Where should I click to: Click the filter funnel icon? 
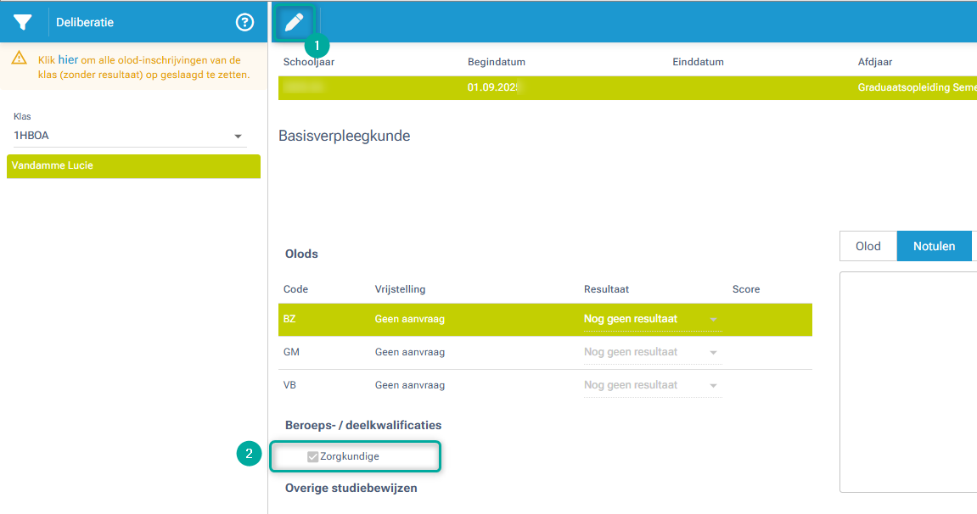(x=23, y=22)
